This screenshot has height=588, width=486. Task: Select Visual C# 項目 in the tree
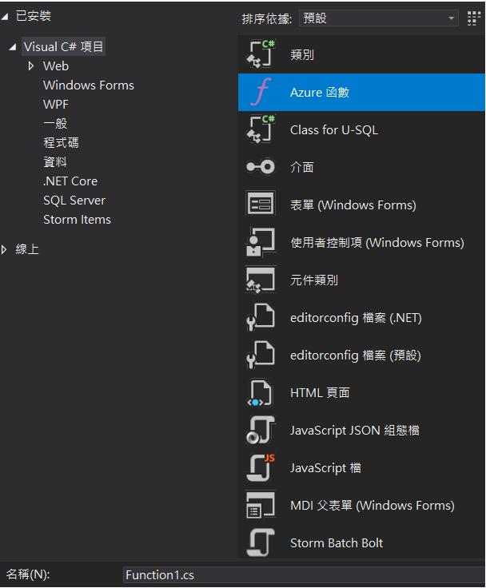[63, 47]
